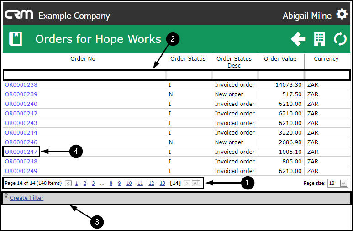The width and height of the screenshot is (353, 231).
Task: Click the Example Company title
Action: pos(74,16)
